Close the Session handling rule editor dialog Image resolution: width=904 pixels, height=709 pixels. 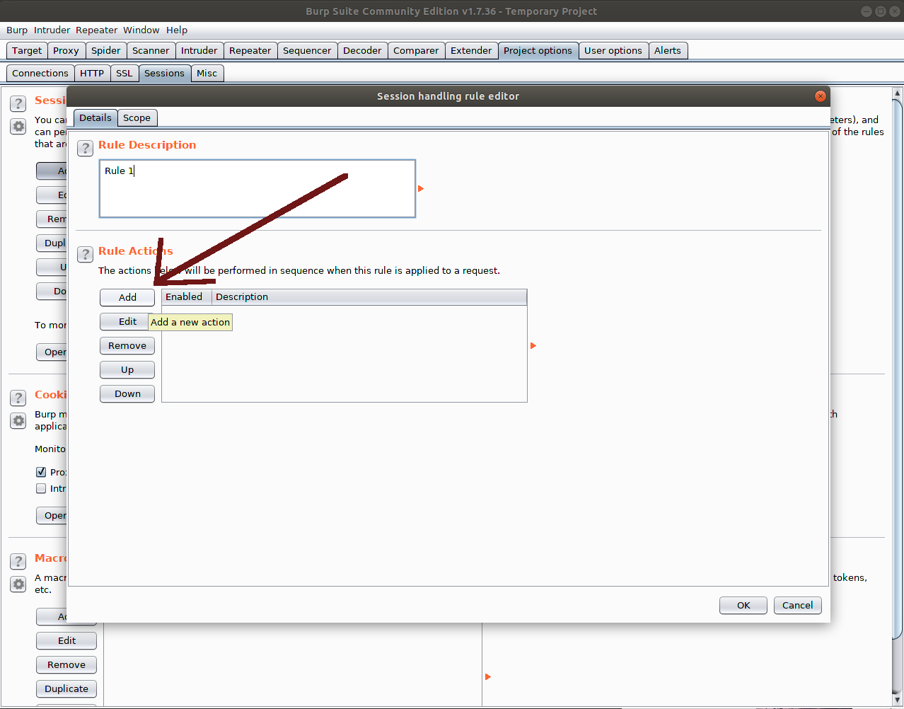[x=821, y=96]
